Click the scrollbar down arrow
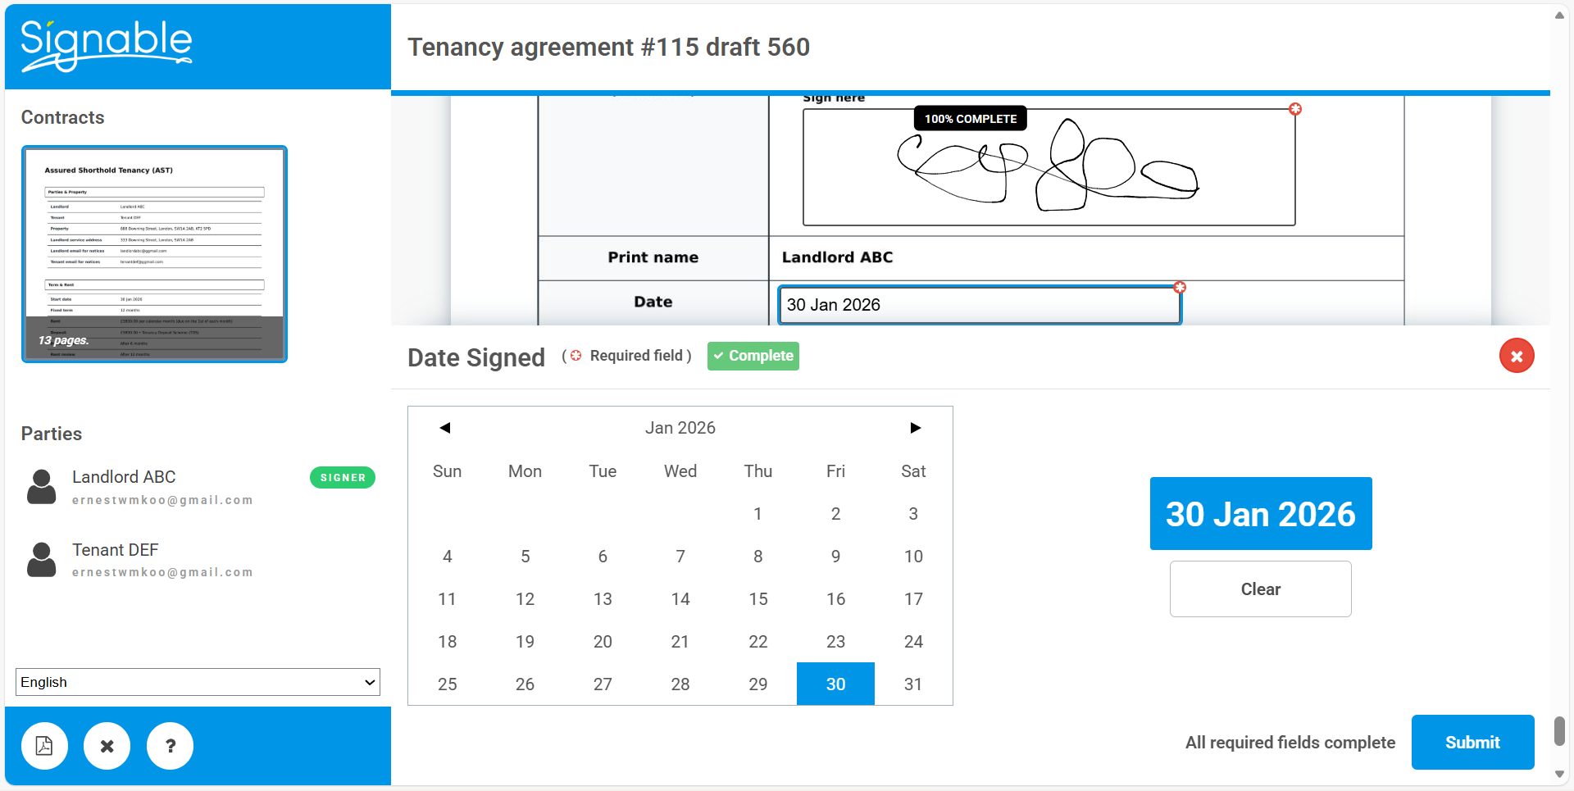 (x=1559, y=774)
